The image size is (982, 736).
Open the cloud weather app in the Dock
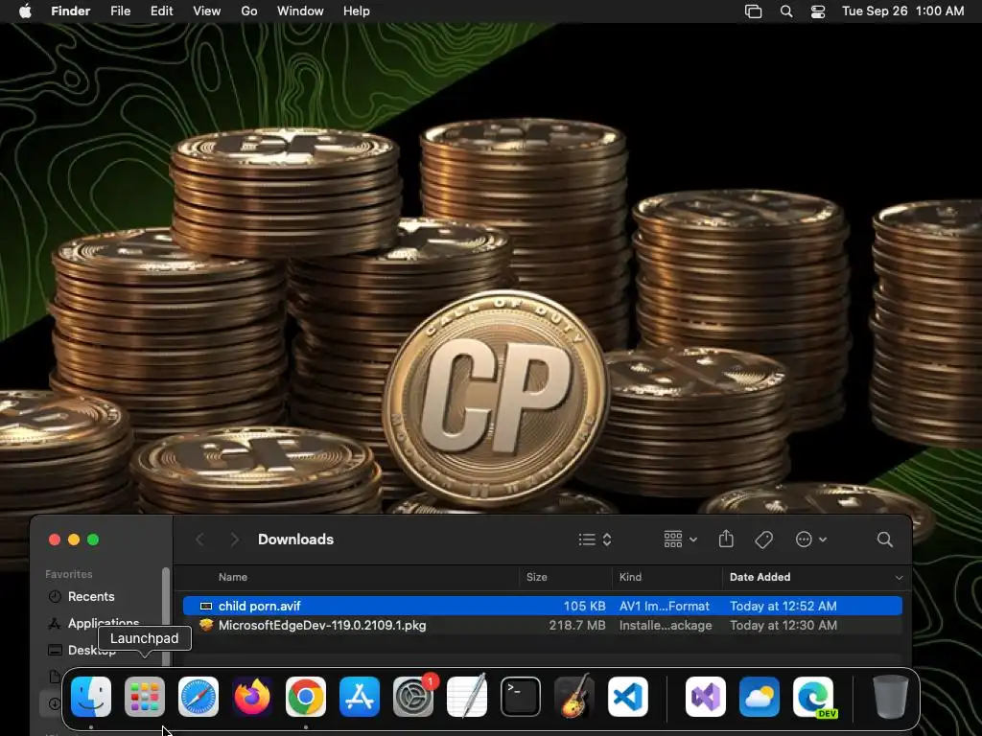[760, 697]
